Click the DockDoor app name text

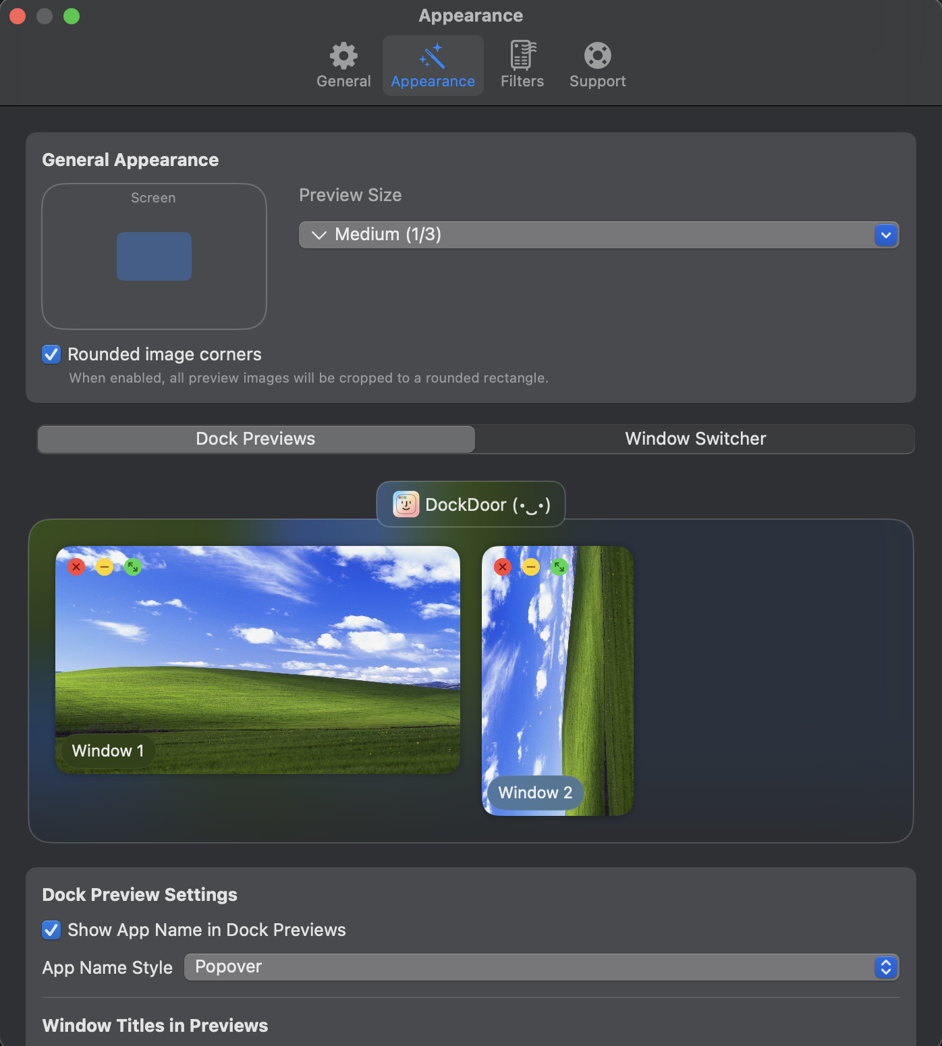point(488,505)
